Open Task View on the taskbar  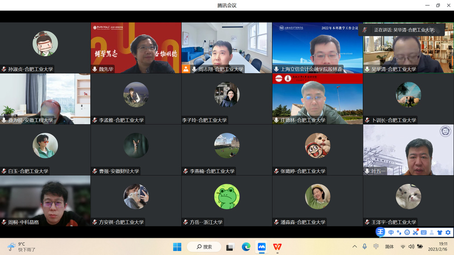pos(230,247)
